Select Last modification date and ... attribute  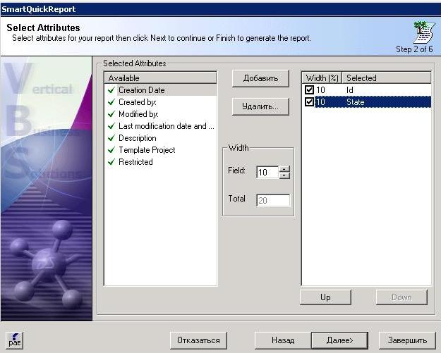[161, 126]
